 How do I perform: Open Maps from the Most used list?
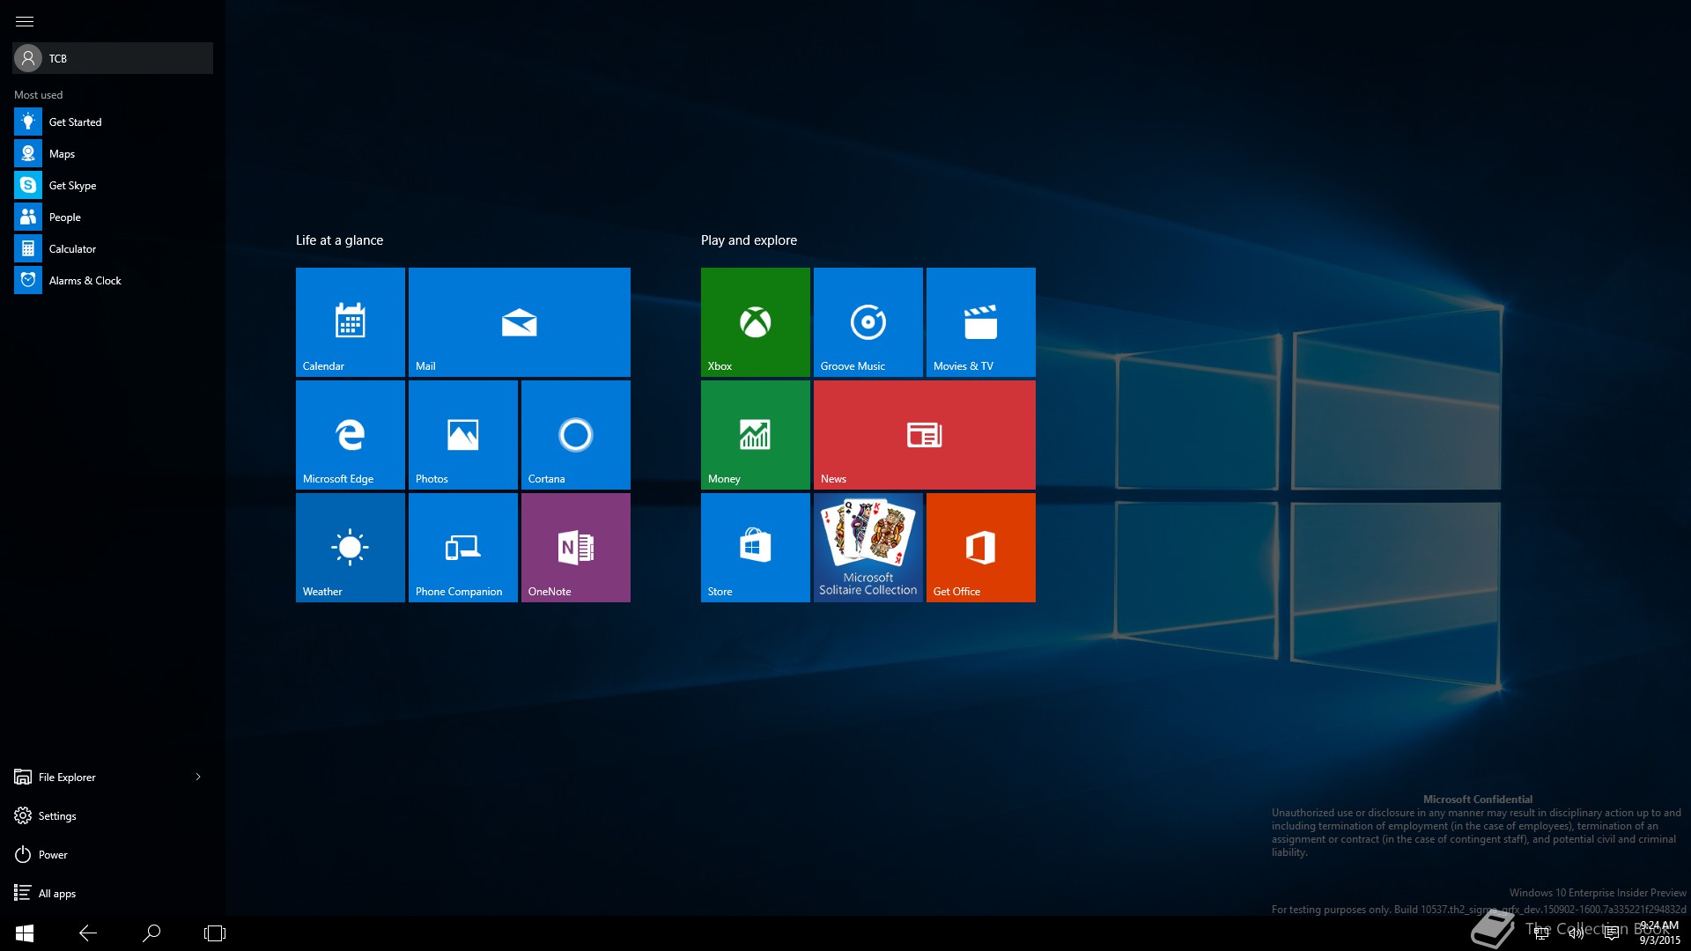pyautogui.click(x=113, y=153)
